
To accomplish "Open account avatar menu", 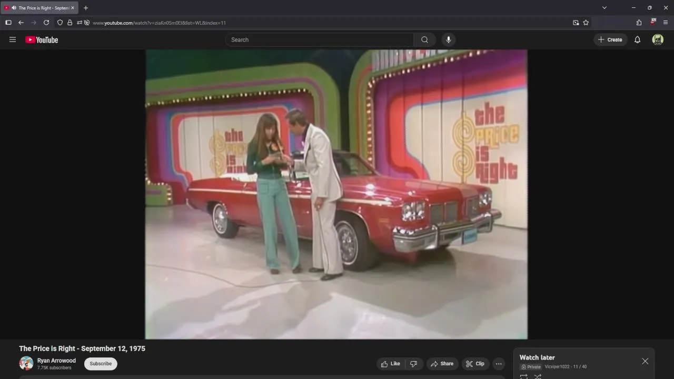I will point(658,39).
